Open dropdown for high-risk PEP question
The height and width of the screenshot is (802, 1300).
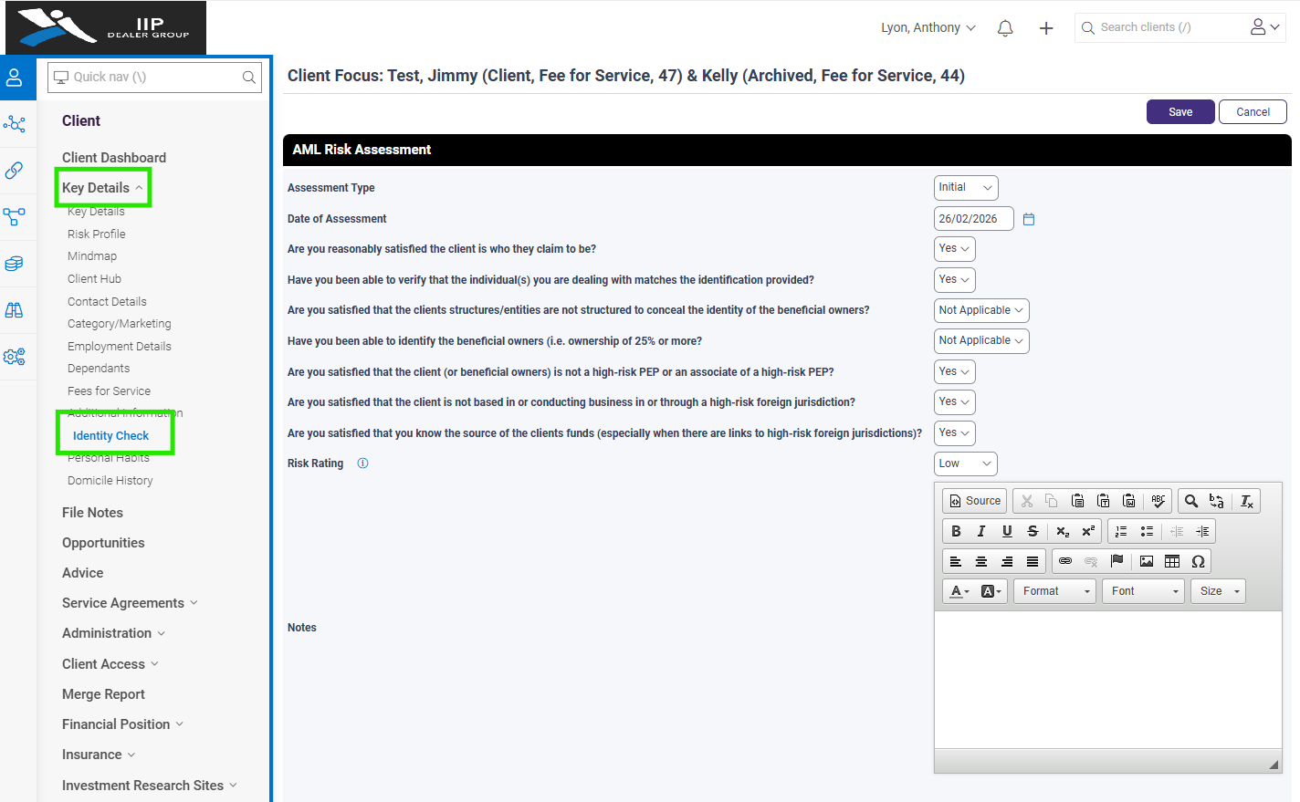point(955,372)
